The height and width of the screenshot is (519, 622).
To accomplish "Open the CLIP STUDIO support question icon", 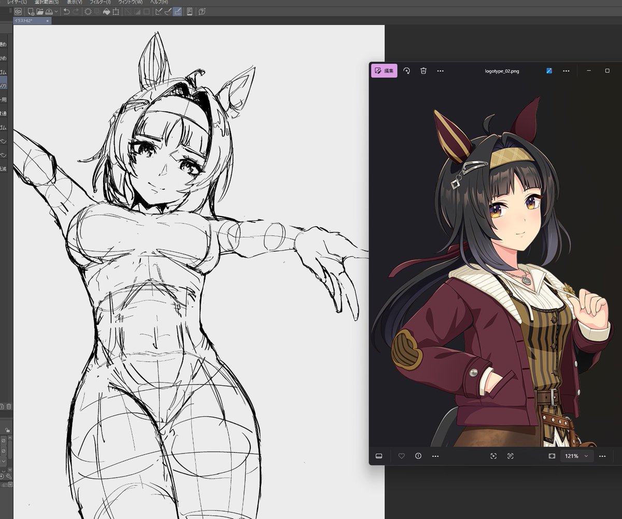I will [202, 11].
